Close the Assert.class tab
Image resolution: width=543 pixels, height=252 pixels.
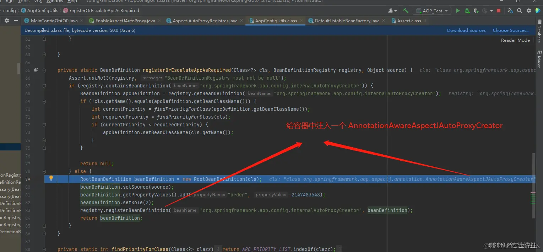[425, 21]
